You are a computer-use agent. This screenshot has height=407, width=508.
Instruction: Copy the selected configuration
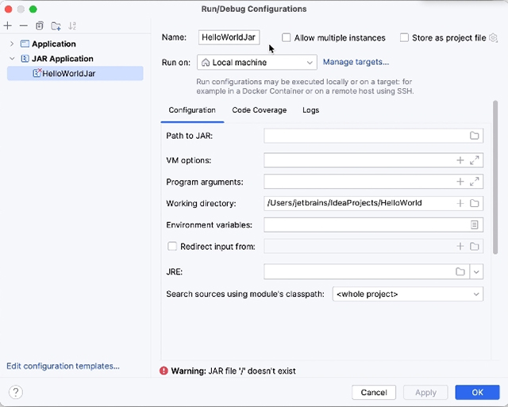click(x=40, y=25)
